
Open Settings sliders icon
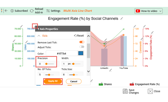[48, 11]
